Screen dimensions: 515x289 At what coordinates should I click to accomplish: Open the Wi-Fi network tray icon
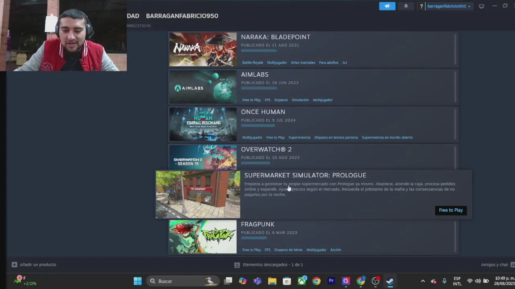pos(470,281)
